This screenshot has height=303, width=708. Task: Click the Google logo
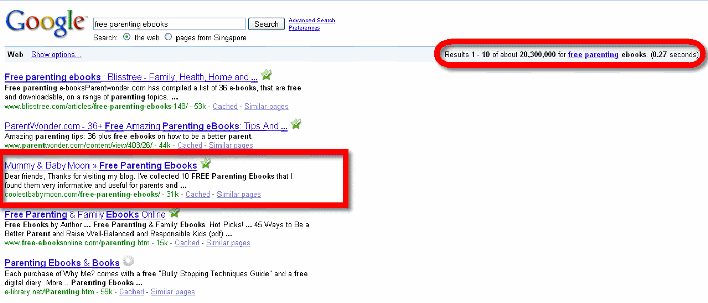(x=46, y=23)
